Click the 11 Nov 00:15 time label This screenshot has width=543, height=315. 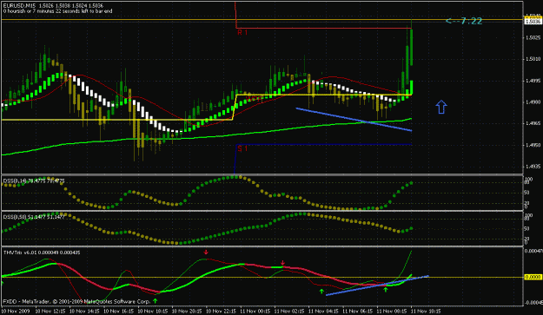(255, 312)
